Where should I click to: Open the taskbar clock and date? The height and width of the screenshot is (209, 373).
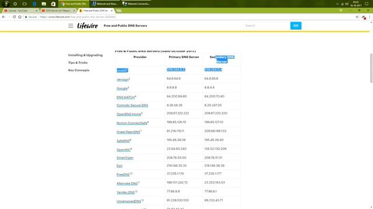point(356,4)
